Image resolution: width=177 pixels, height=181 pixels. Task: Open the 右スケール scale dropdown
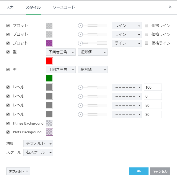point(38,152)
